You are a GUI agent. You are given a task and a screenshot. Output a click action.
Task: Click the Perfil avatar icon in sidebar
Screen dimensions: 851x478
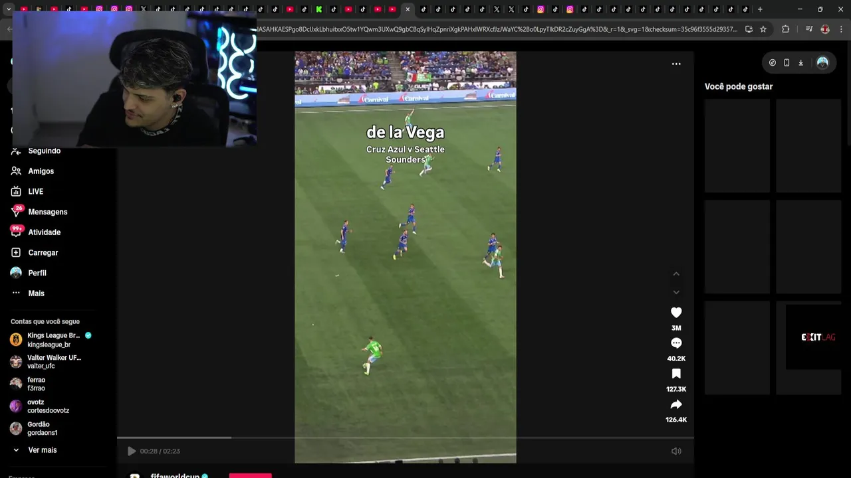(x=16, y=273)
